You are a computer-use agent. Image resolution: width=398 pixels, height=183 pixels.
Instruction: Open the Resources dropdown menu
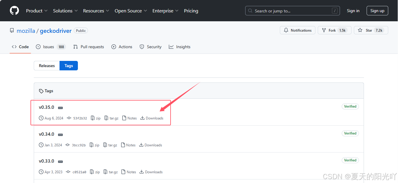coord(96,11)
